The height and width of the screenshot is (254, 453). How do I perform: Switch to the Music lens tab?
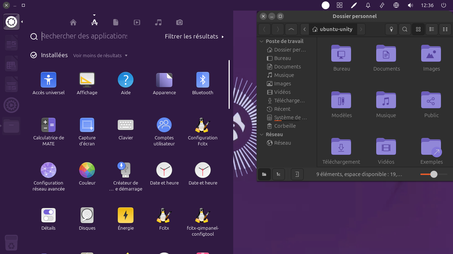[158, 23]
